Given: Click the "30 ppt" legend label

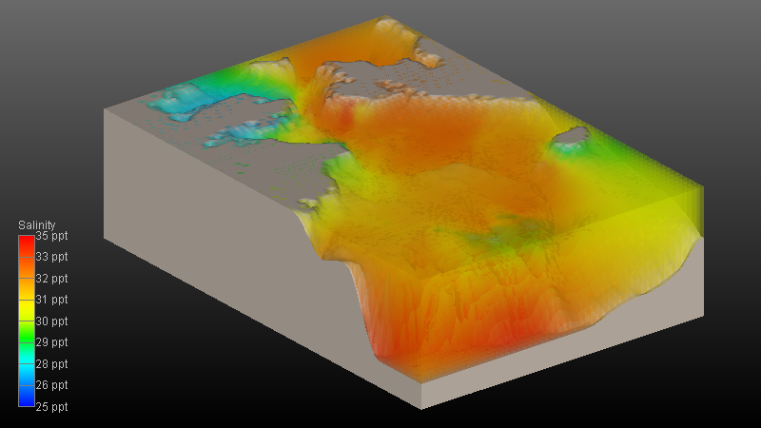Looking at the screenshot, I should click(52, 321).
